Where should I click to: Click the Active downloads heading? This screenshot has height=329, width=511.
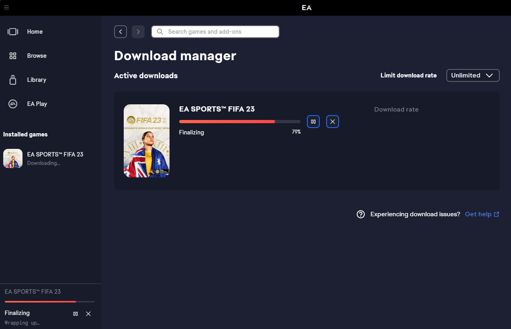click(x=146, y=76)
